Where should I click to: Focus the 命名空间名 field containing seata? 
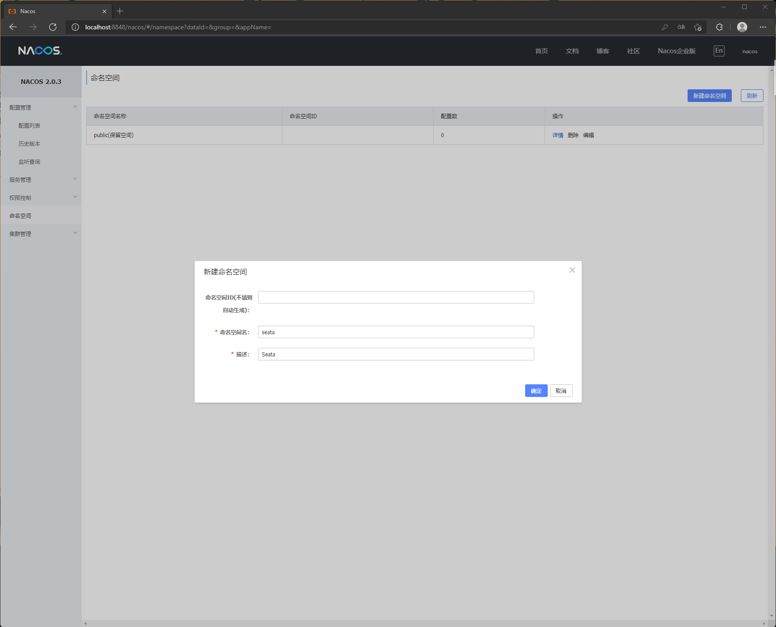(396, 332)
